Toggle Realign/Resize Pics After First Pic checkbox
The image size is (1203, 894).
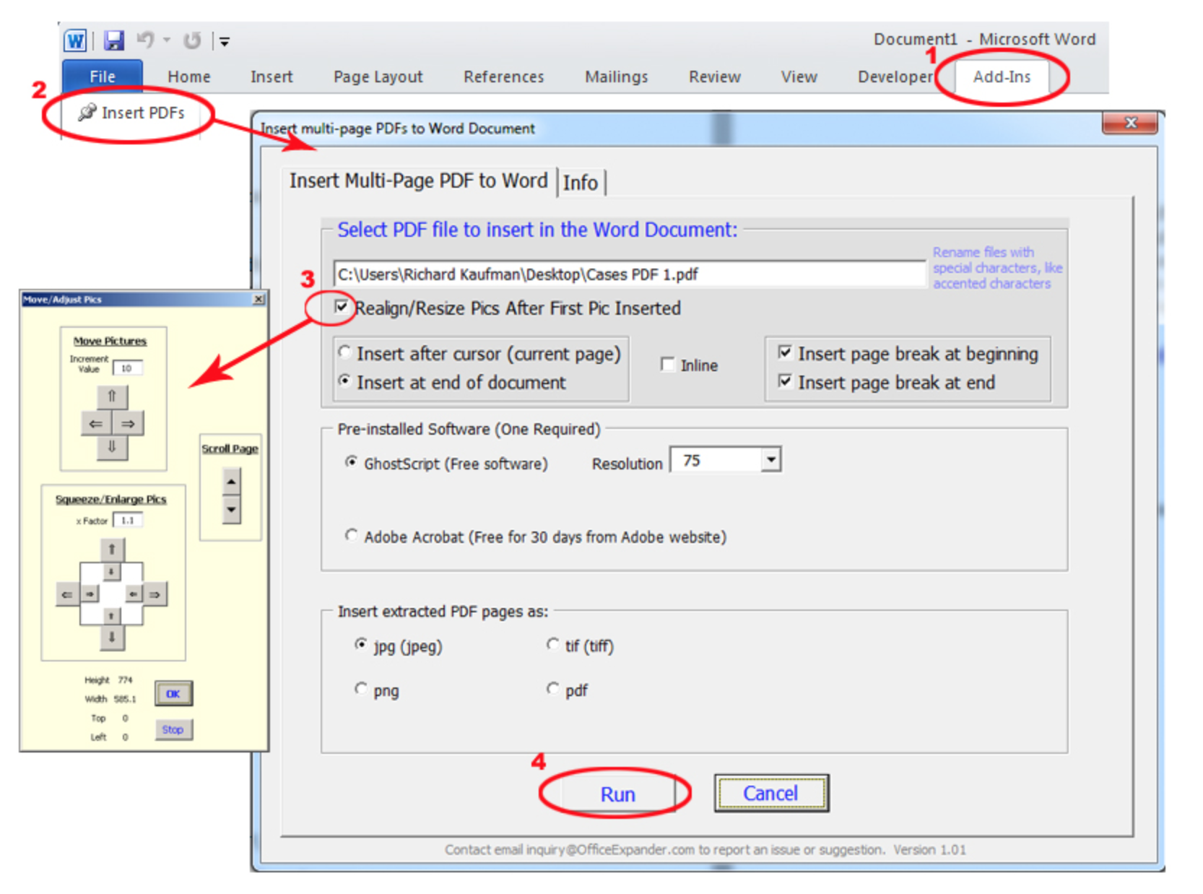point(342,307)
